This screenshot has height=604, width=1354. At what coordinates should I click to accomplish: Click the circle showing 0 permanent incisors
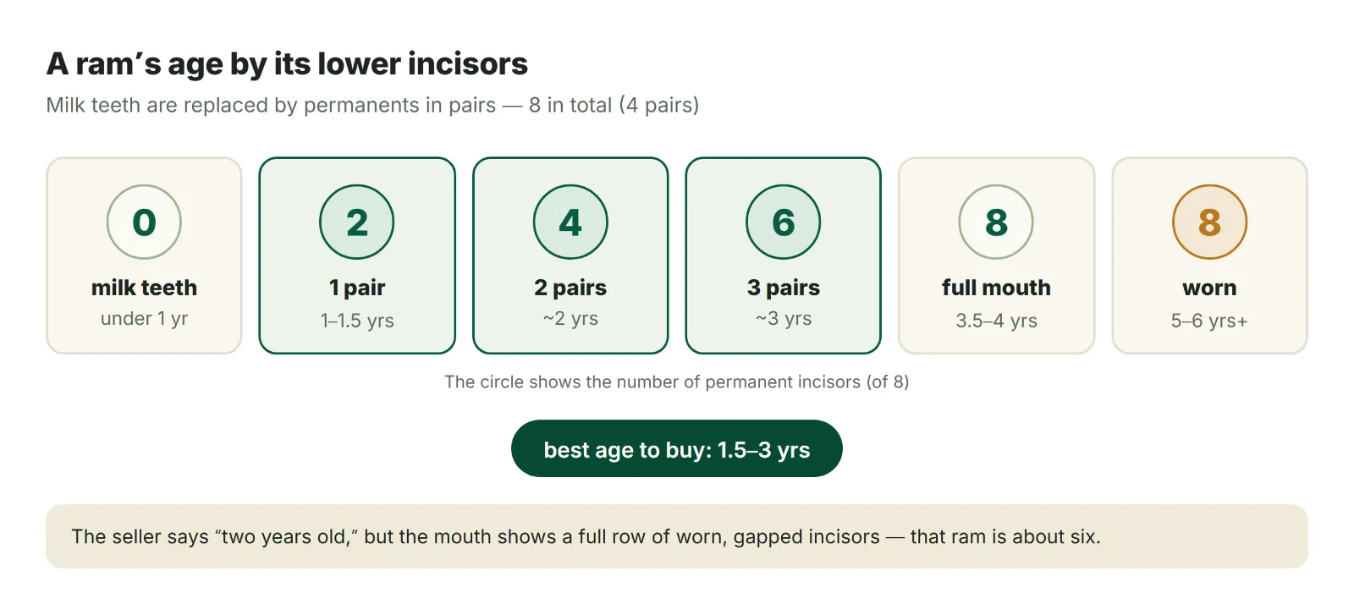(144, 222)
